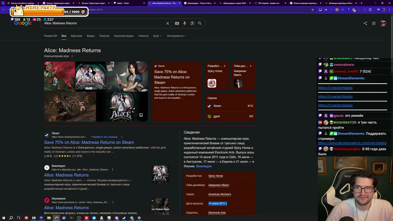The height and width of the screenshot is (221, 393).
Task: Open the Igromania result thumbnail
Action: [160, 206]
